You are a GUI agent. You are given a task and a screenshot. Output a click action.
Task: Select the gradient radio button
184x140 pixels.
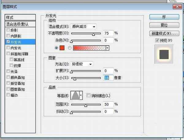pos(70,48)
